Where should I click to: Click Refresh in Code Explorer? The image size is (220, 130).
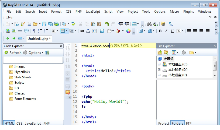pyautogui.click(x=13, y=52)
